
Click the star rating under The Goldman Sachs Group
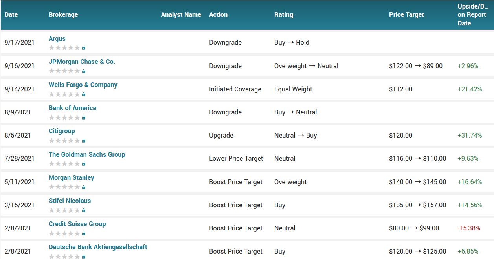[x=64, y=164]
